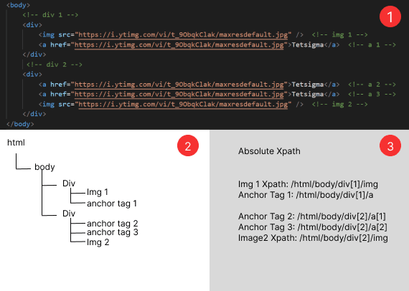Click the href URL on the 'a 3' line
This screenshot has height=291, width=409.
coord(179,95)
